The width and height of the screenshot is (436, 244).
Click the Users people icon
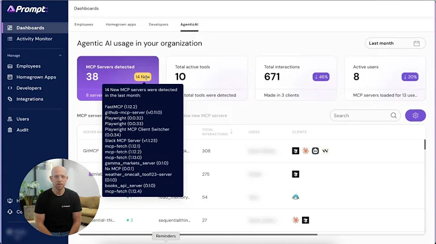[10, 119]
